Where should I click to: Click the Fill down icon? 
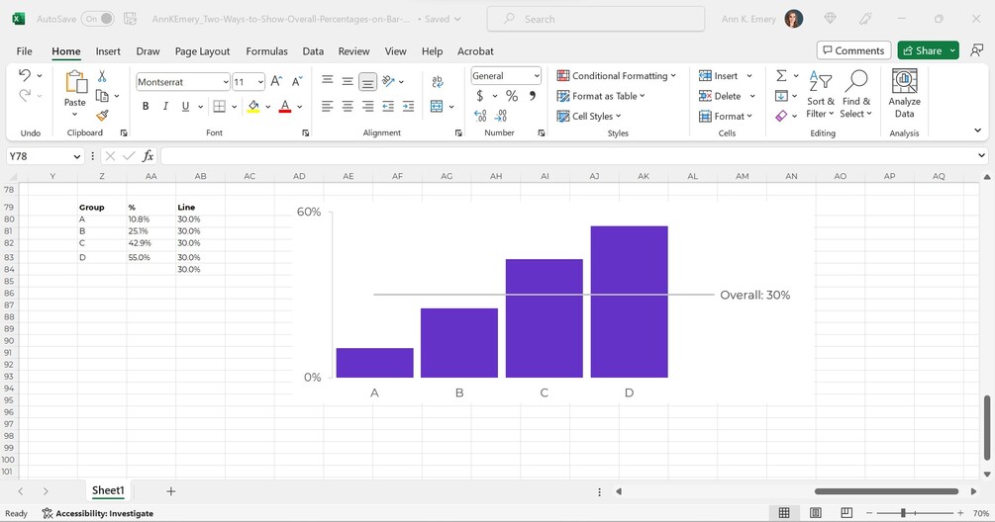[782, 96]
